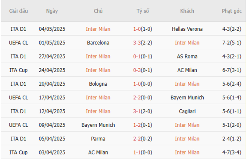Open the 3-3(2-2) Barcelona match score
The image size is (246, 162).
(x=143, y=42)
